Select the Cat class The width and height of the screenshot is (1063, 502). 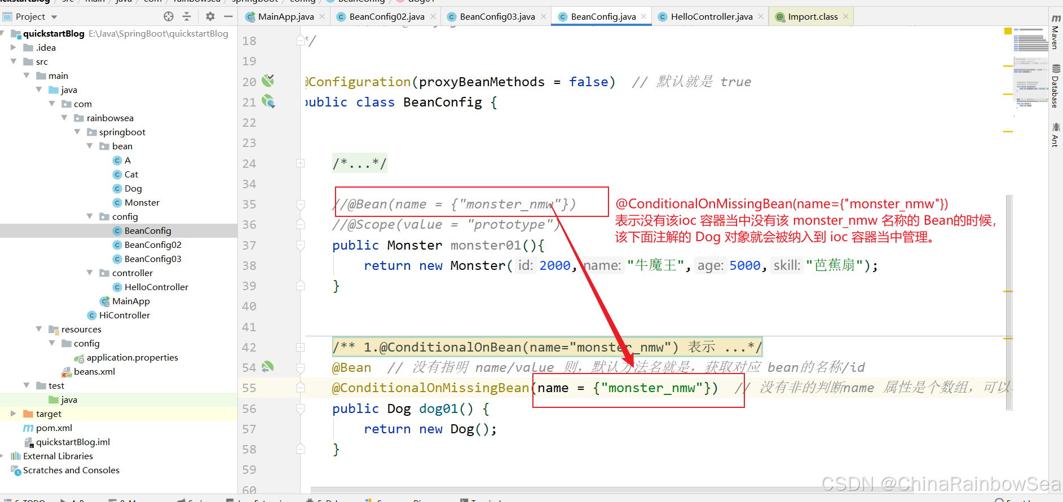[125, 174]
